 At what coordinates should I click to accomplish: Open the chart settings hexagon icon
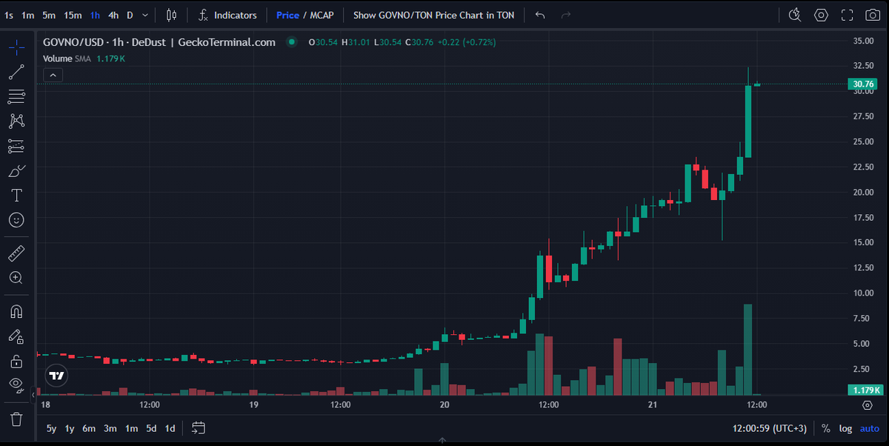(821, 15)
